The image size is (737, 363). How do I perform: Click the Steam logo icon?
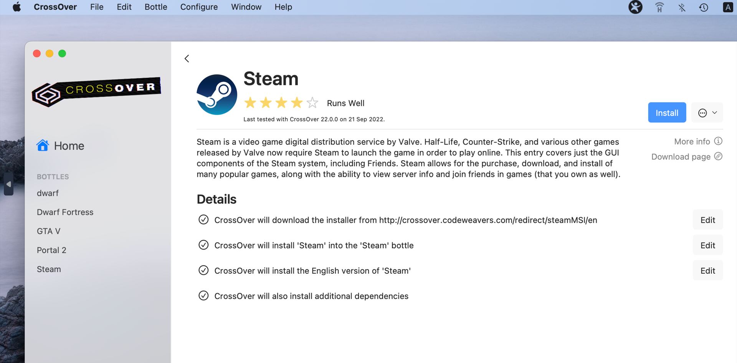217,95
